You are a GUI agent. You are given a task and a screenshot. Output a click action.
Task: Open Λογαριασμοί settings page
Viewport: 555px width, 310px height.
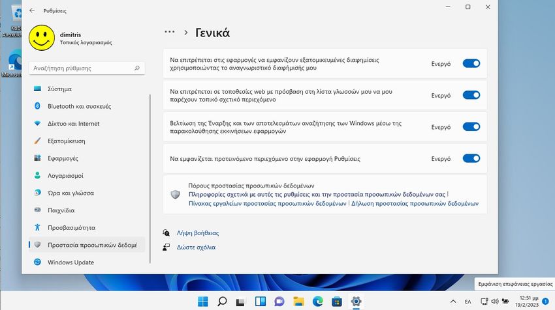pyautogui.click(x=87, y=175)
